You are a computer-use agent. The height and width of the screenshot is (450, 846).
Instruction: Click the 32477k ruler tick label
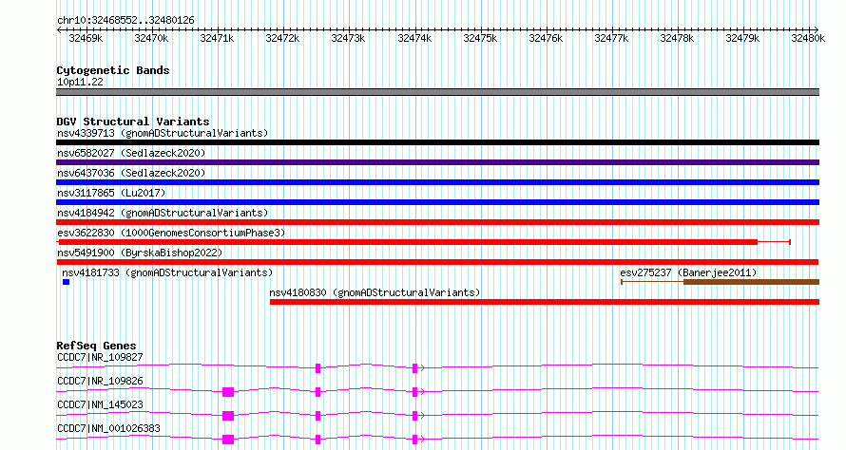611,38
